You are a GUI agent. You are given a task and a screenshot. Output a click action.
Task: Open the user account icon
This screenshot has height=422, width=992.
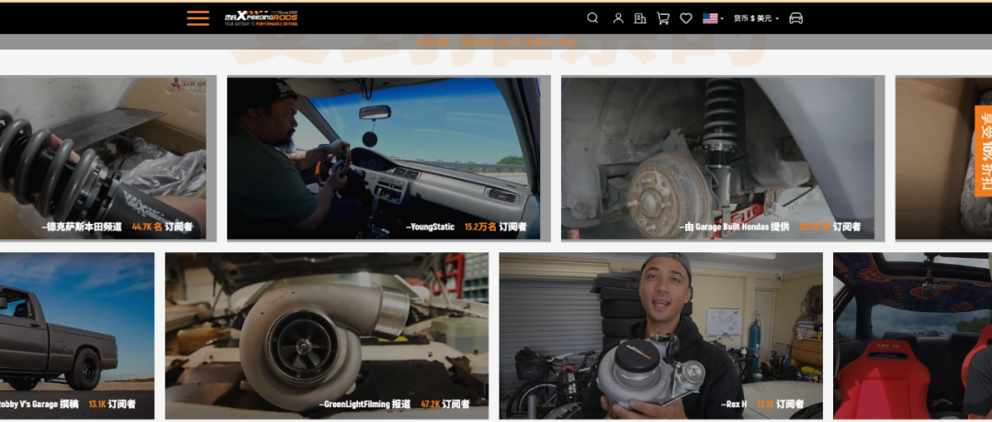618,17
